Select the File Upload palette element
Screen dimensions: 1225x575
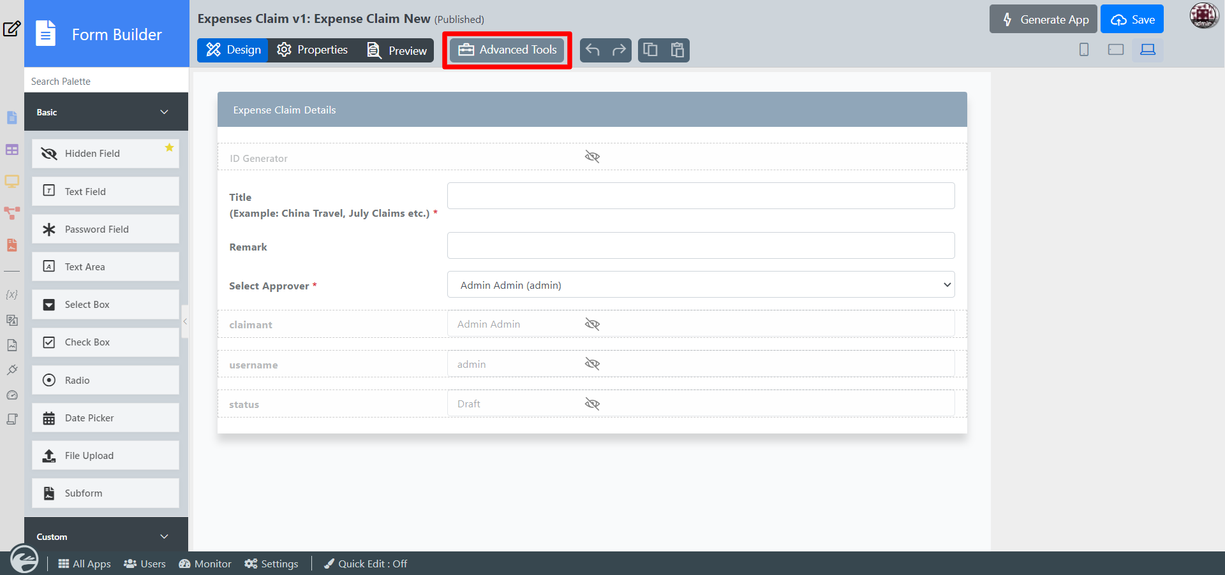[x=106, y=456]
